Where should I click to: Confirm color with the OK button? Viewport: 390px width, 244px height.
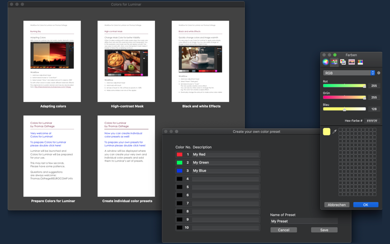click(x=366, y=204)
